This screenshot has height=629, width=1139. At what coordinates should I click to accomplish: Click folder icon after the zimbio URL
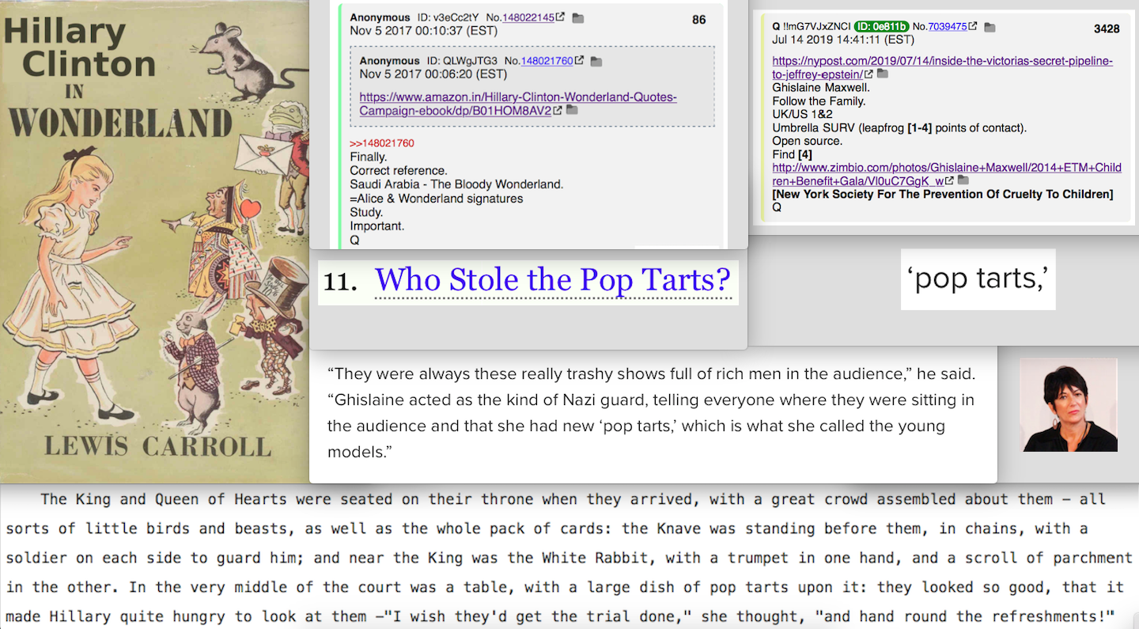(x=963, y=181)
